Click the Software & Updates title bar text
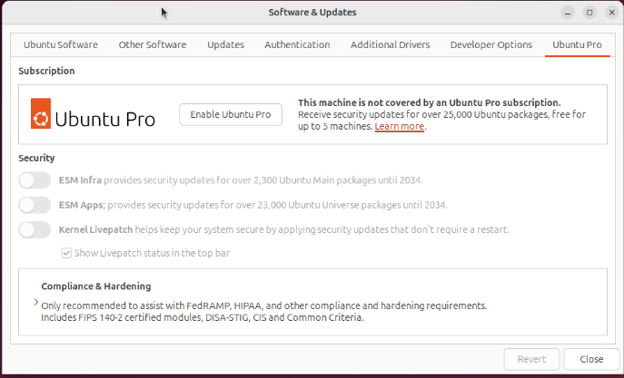Image resolution: width=624 pixels, height=378 pixels. [x=312, y=13]
